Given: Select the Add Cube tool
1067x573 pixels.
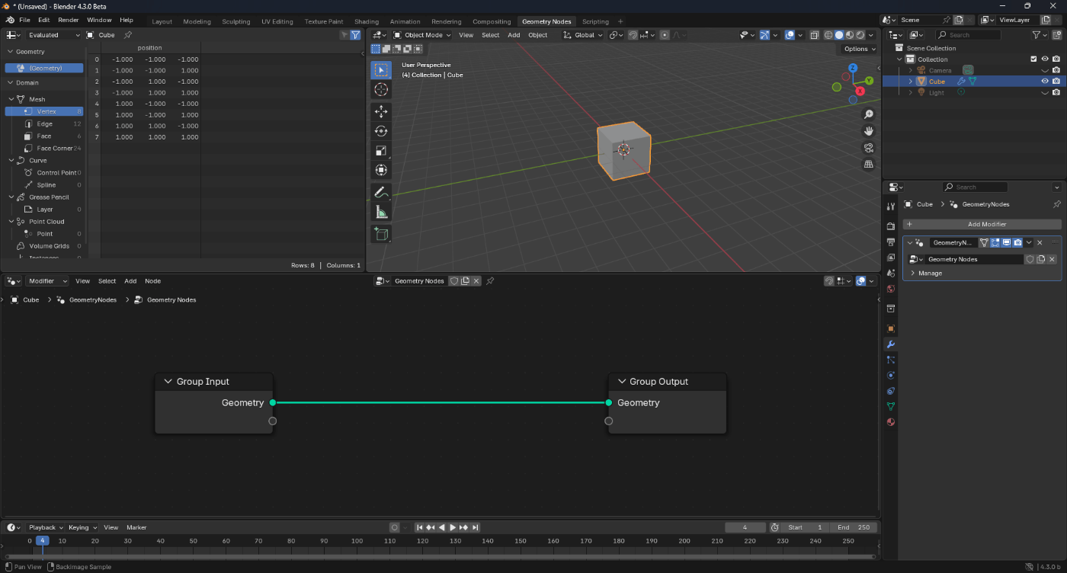Looking at the screenshot, I should click(381, 234).
